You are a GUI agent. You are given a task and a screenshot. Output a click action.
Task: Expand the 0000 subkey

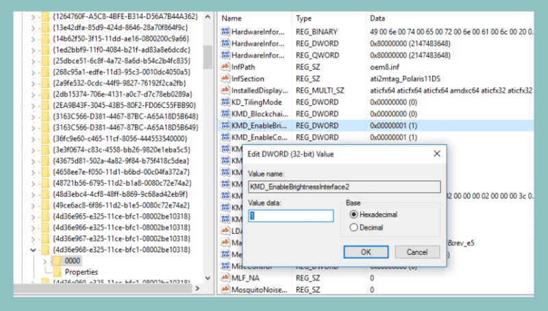[x=45, y=261]
